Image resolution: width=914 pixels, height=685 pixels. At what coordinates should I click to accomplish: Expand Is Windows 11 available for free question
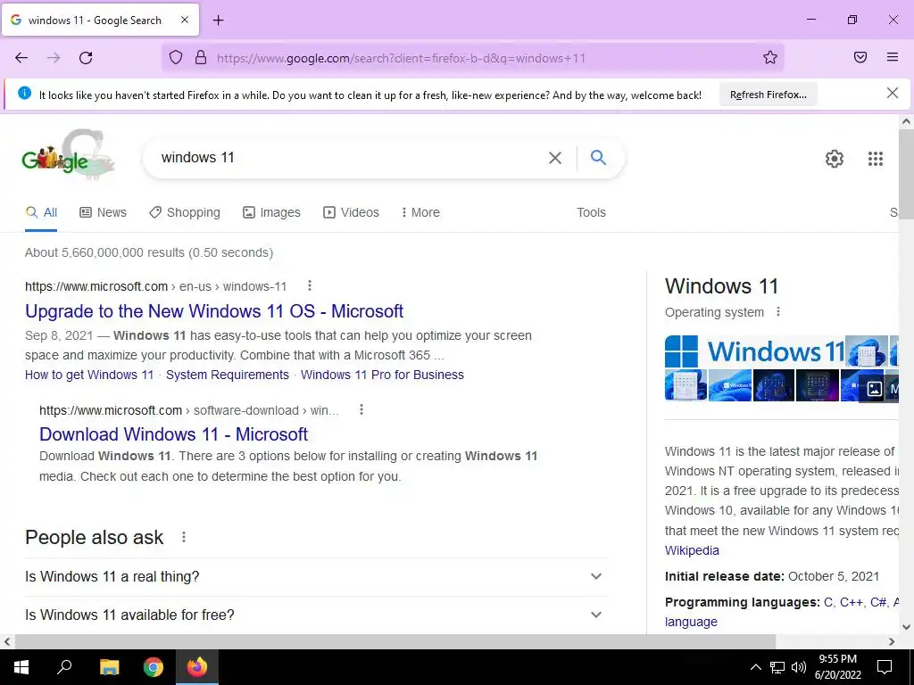coord(315,615)
